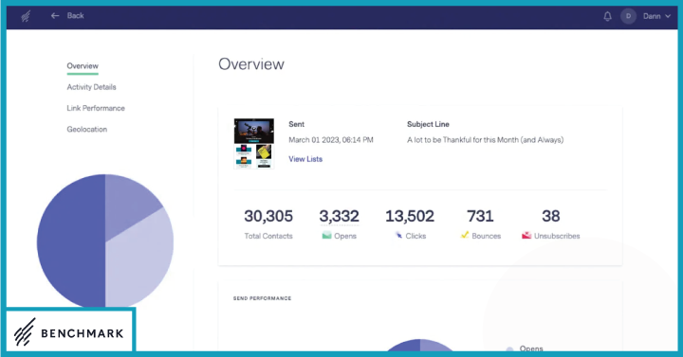
Task: Go to Link Performance
Action: [96, 108]
